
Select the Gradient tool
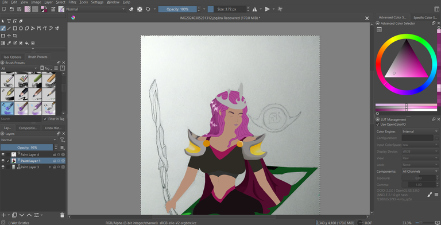[3, 43]
